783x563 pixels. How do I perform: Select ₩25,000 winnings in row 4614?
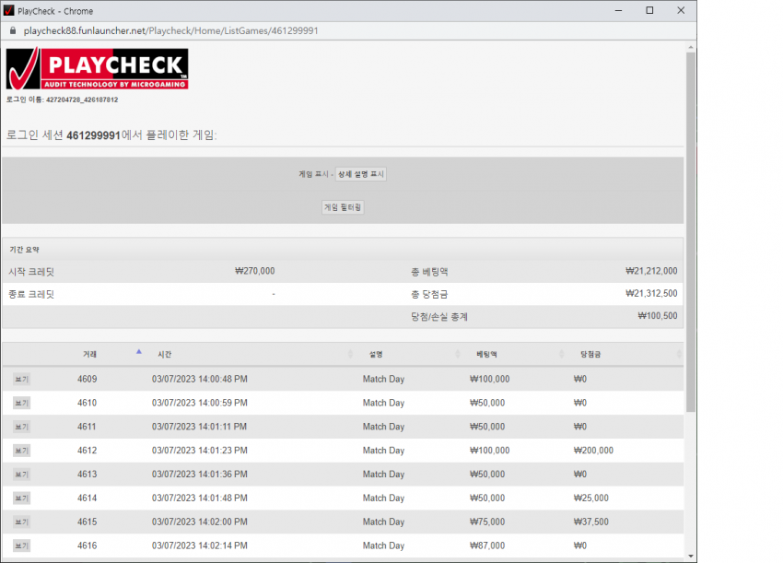point(590,498)
